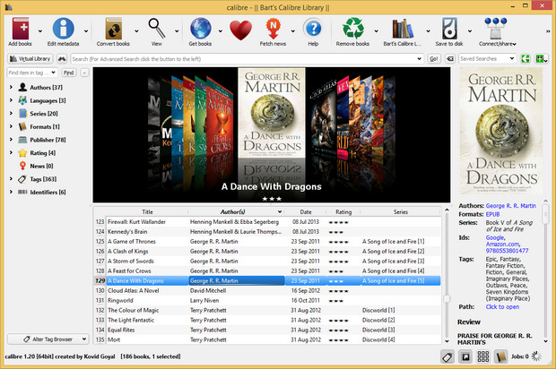This screenshot has height=369, width=556.
Task: Click the layout options green icon
Action: point(541,59)
